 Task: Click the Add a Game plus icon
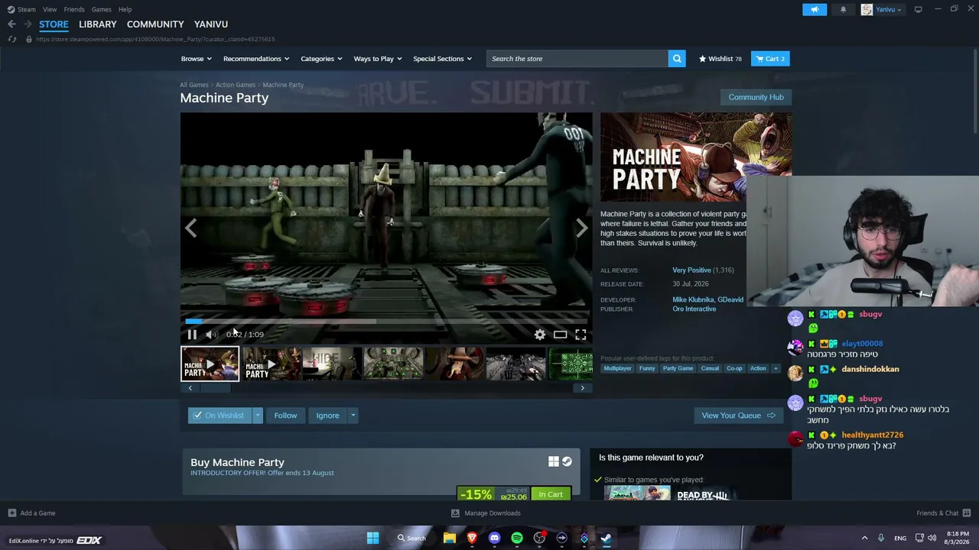(11, 513)
